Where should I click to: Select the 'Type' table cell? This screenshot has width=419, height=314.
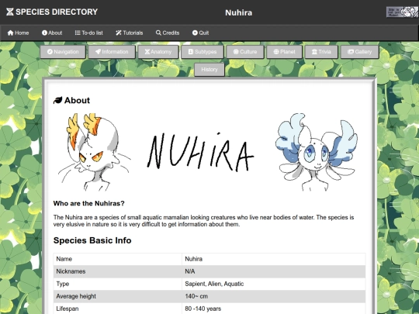click(x=118, y=284)
